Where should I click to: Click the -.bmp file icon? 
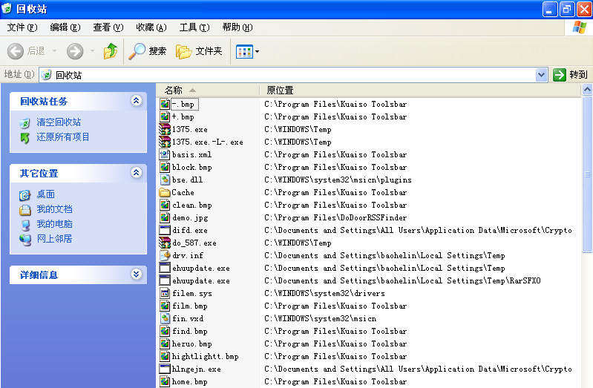point(165,104)
